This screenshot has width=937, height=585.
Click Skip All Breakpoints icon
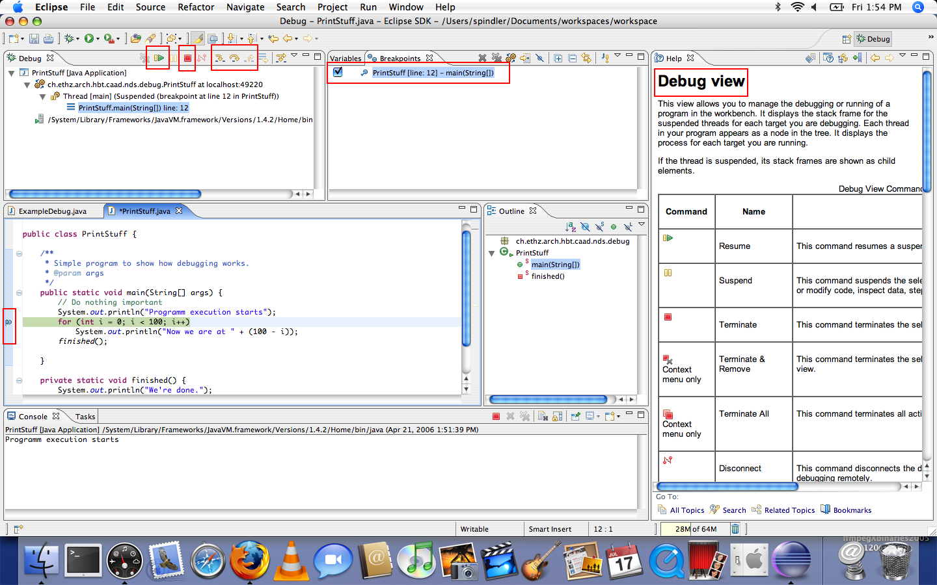point(539,58)
